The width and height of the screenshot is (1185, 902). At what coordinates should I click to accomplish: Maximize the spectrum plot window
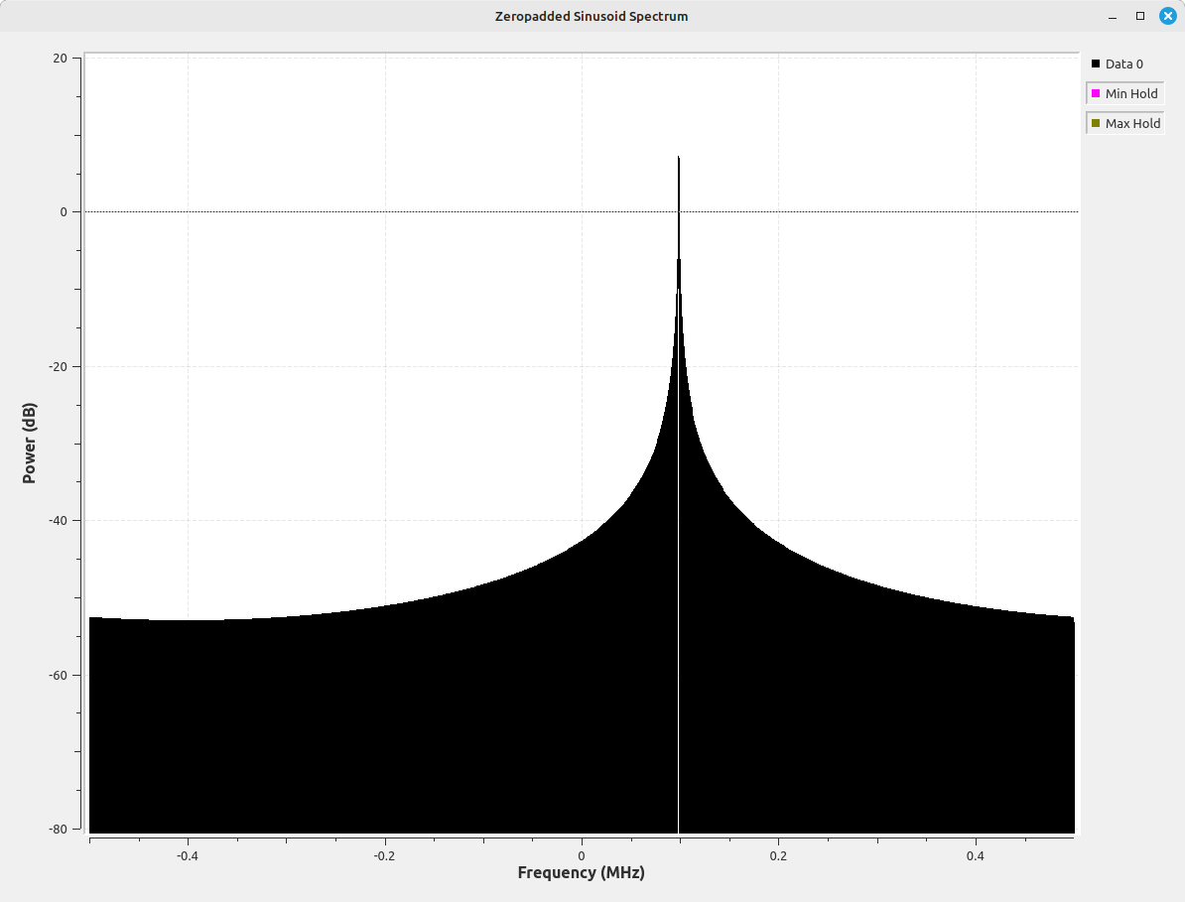tap(1140, 16)
